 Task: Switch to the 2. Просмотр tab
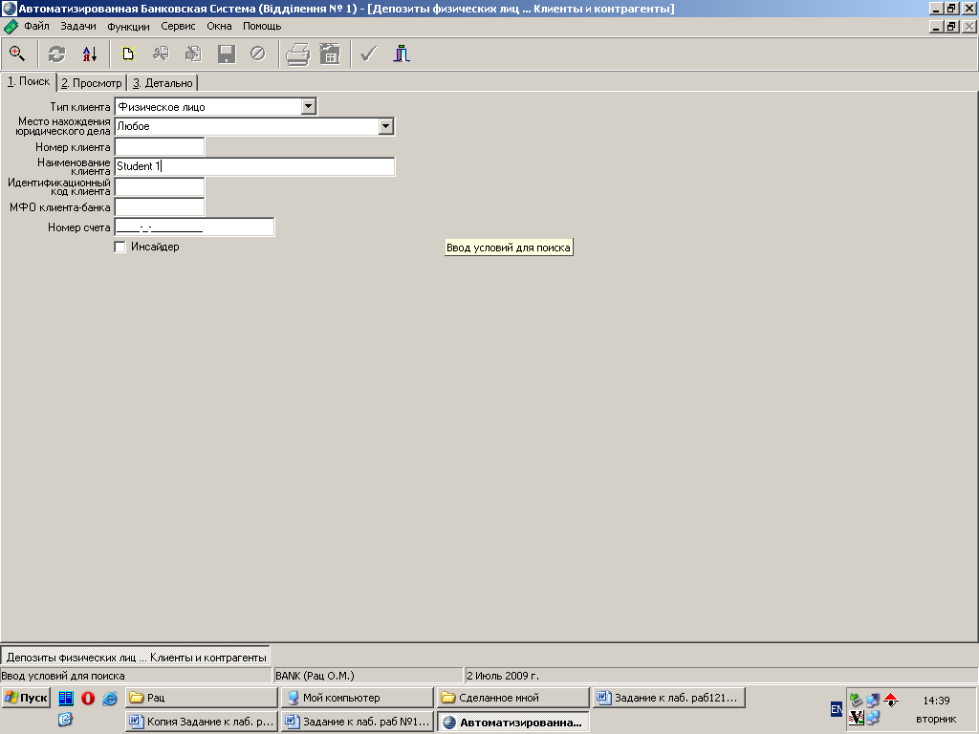[92, 83]
